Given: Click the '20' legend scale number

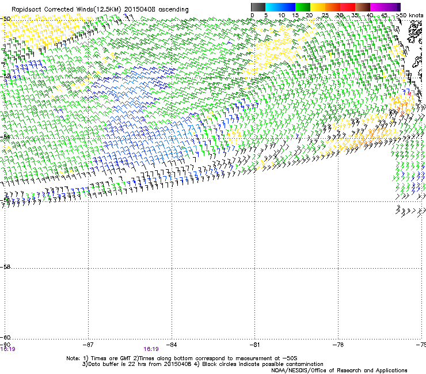Looking at the screenshot, I should tap(309, 16).
